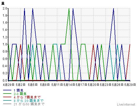Click the gray legend line swatch
Image resolution: width=137 pixels, height=107 pixels.
point(7,104)
